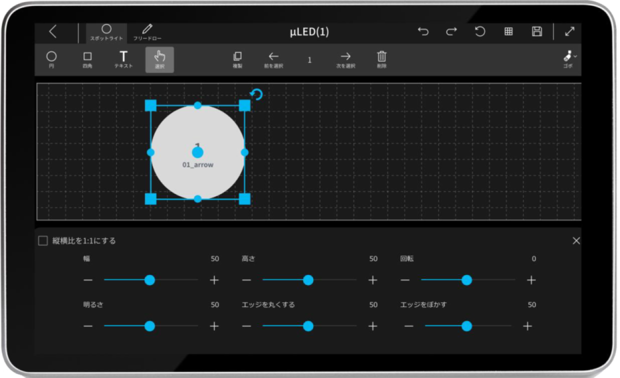Click the 幅 slider handle
Screen dimensions: 620x378
click(149, 280)
